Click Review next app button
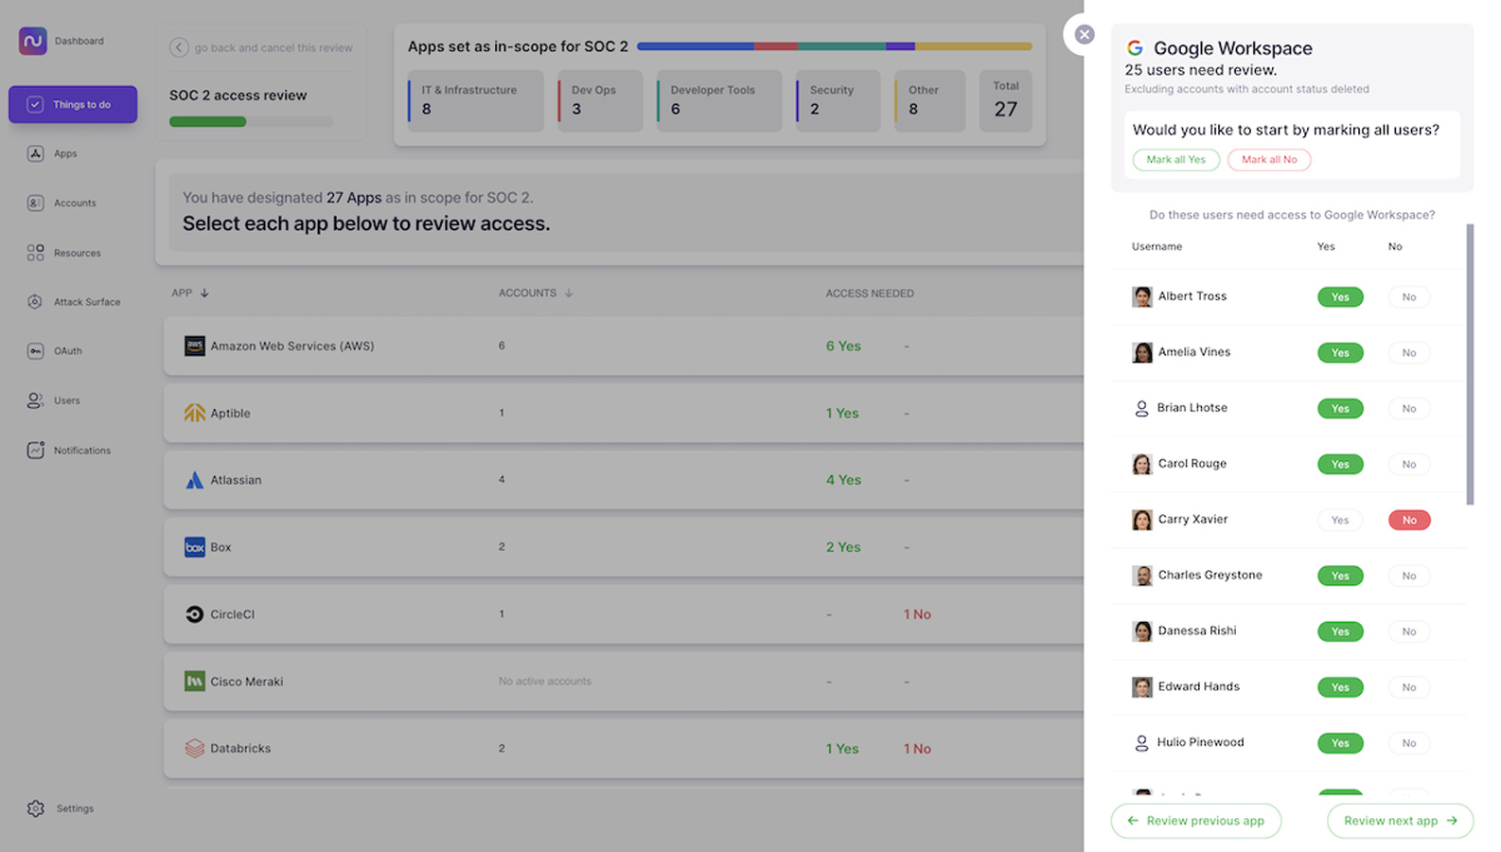1501x852 pixels. click(1400, 821)
